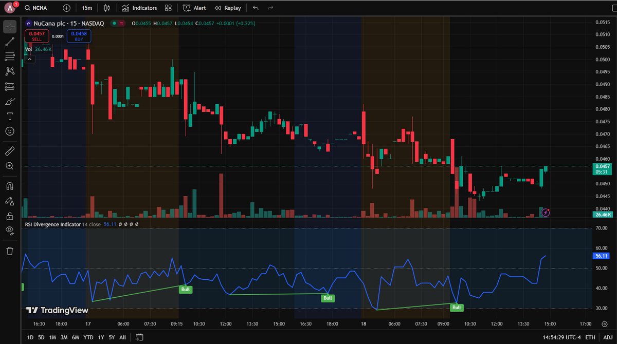617x344 pixels.
Task: Set chart range to 5D
Action: click(x=41, y=337)
